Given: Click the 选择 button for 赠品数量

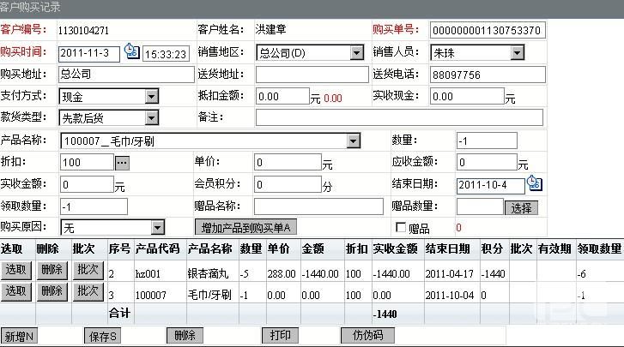Looking at the screenshot, I should point(522,207).
